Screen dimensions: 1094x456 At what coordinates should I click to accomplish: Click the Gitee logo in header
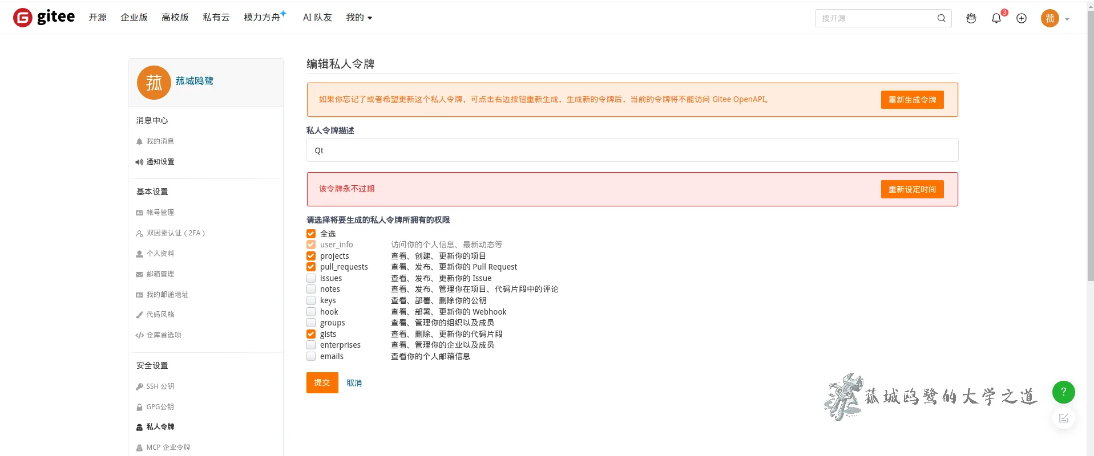pos(44,18)
